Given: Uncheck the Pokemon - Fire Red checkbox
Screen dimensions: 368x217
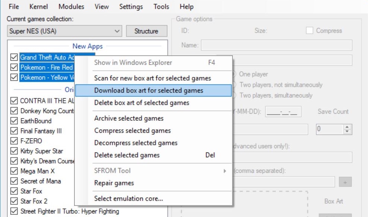Looking at the screenshot, I should (x=14, y=67).
